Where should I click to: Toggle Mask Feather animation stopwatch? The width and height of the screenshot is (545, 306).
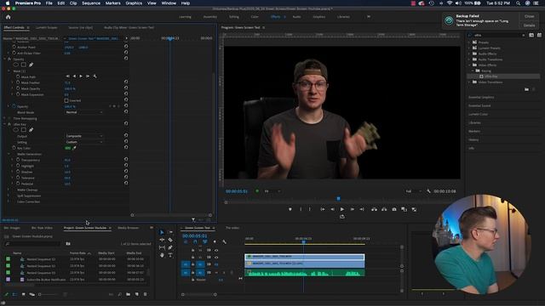click(x=18, y=82)
